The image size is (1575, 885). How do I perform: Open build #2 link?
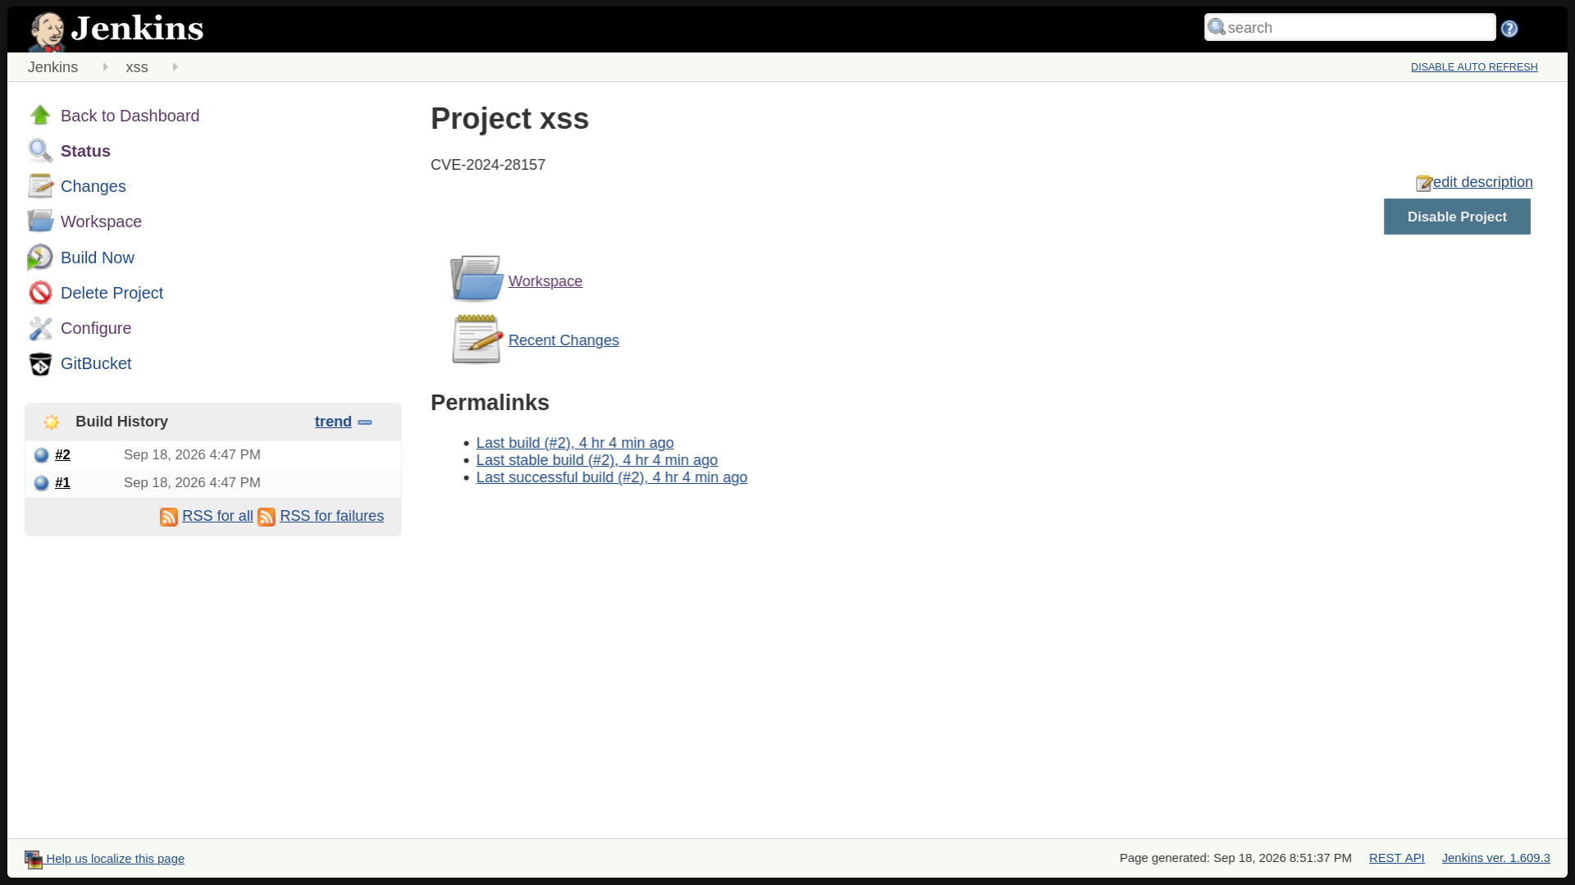point(62,454)
